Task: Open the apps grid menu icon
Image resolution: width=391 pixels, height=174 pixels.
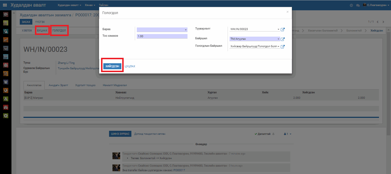Action: point(5,5)
